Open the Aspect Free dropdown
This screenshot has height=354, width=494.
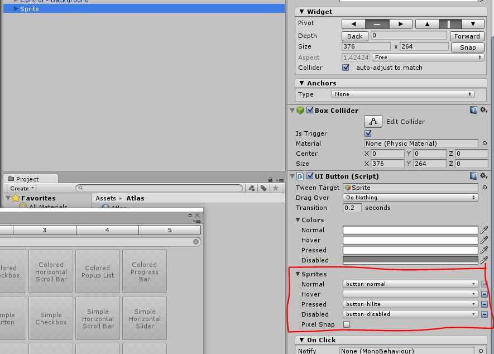(428, 58)
